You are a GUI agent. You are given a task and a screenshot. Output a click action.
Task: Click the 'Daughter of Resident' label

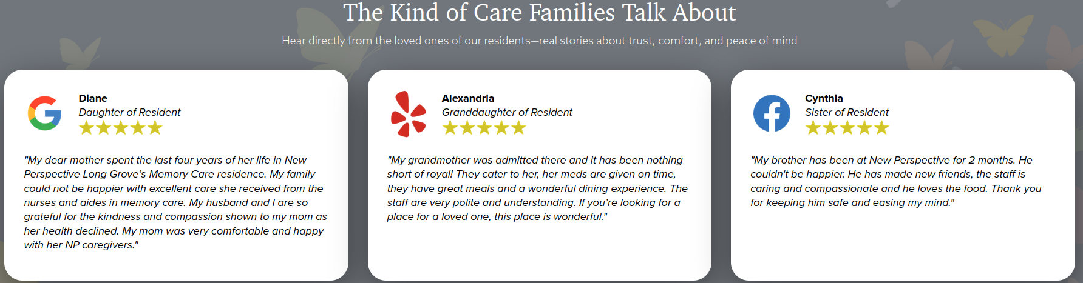click(x=129, y=112)
